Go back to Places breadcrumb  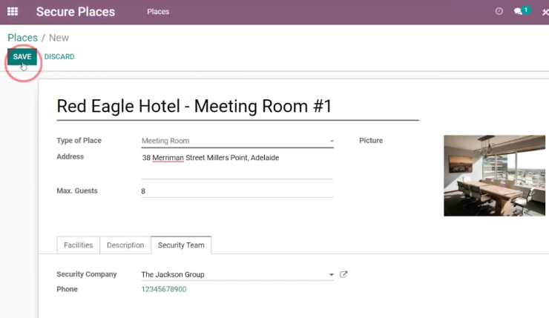coord(22,38)
